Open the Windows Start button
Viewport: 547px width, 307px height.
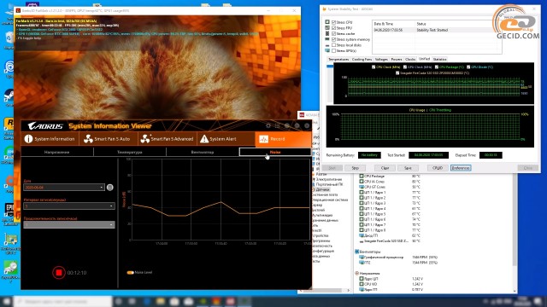click(7, 301)
